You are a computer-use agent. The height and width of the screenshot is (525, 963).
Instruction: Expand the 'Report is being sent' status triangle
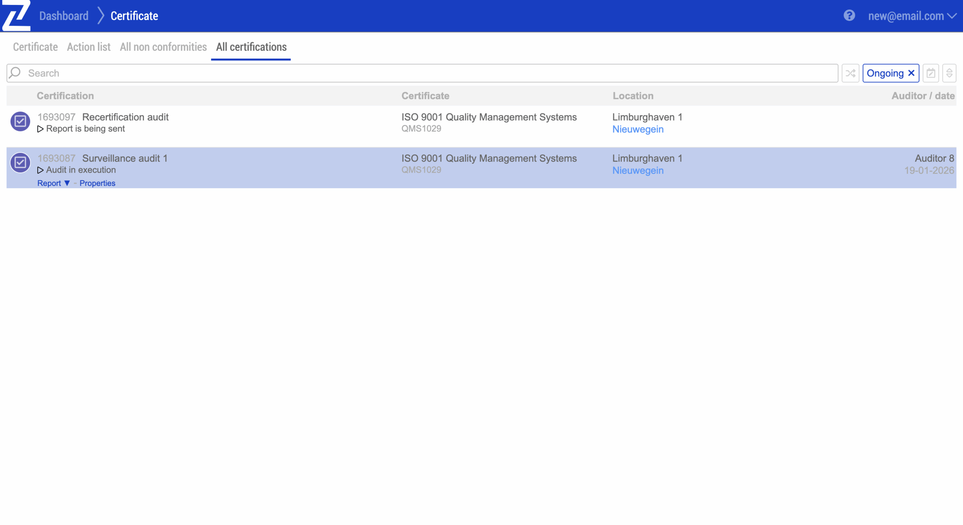[x=40, y=129]
